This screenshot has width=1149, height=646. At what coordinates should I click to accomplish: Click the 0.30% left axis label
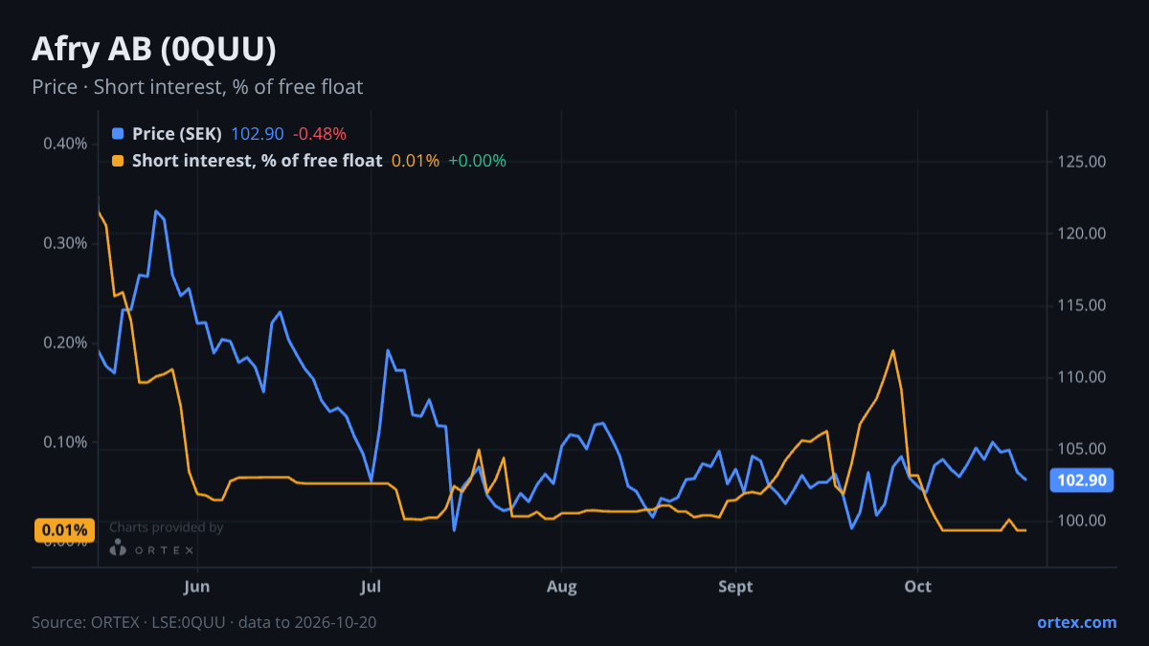65,243
